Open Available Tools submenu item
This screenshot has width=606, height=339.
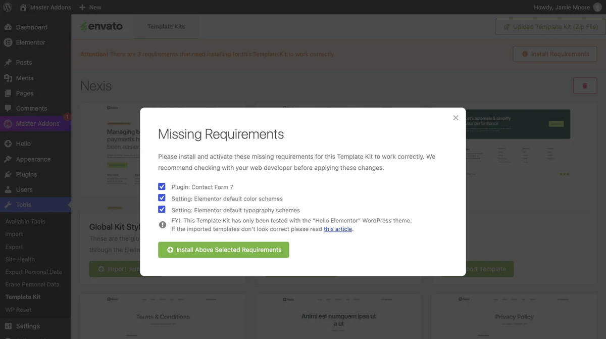25,221
